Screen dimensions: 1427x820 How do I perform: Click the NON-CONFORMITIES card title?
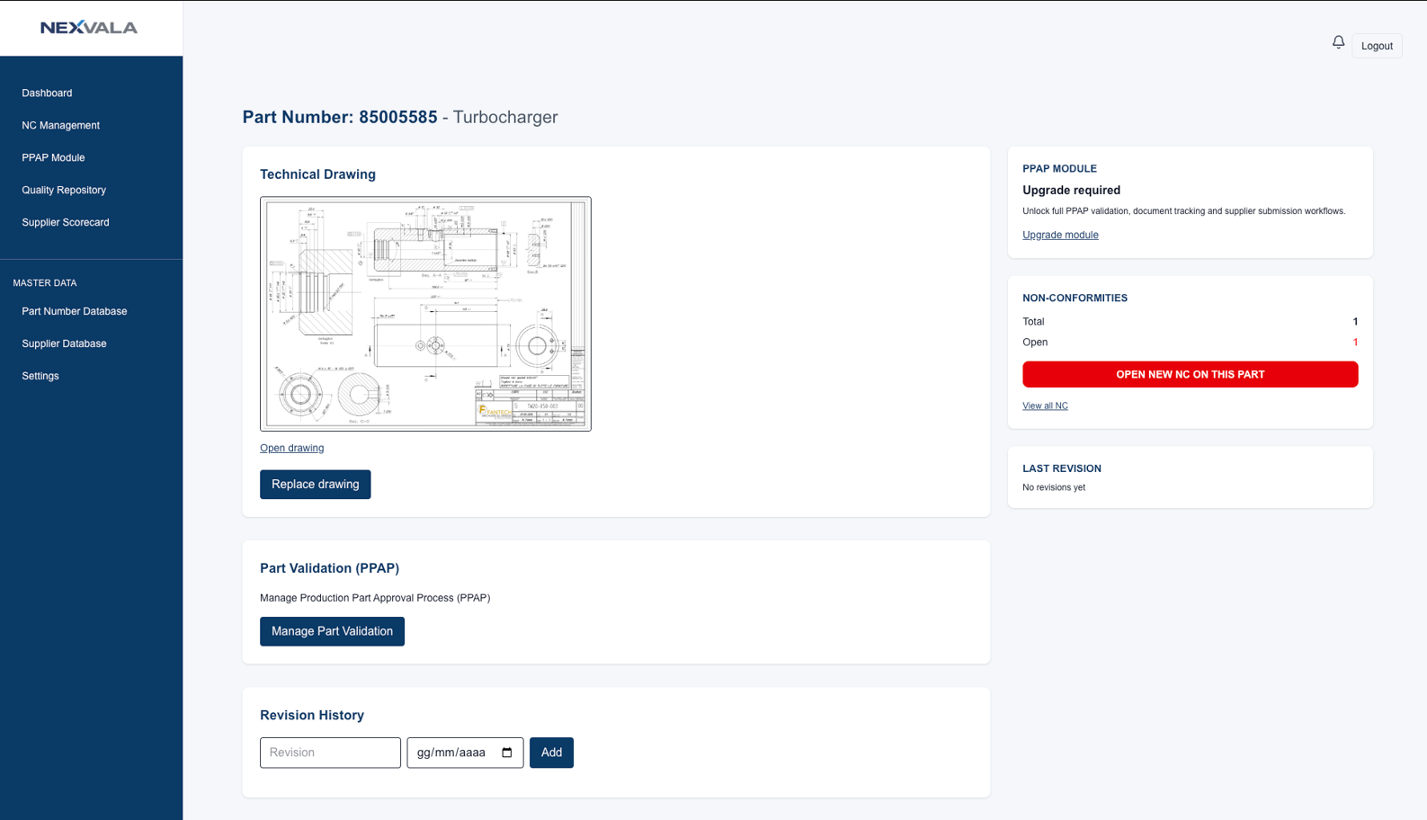tap(1075, 298)
